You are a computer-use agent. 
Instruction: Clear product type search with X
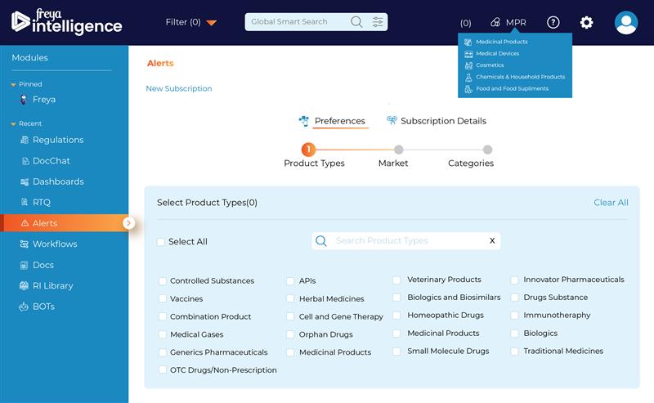tap(492, 240)
